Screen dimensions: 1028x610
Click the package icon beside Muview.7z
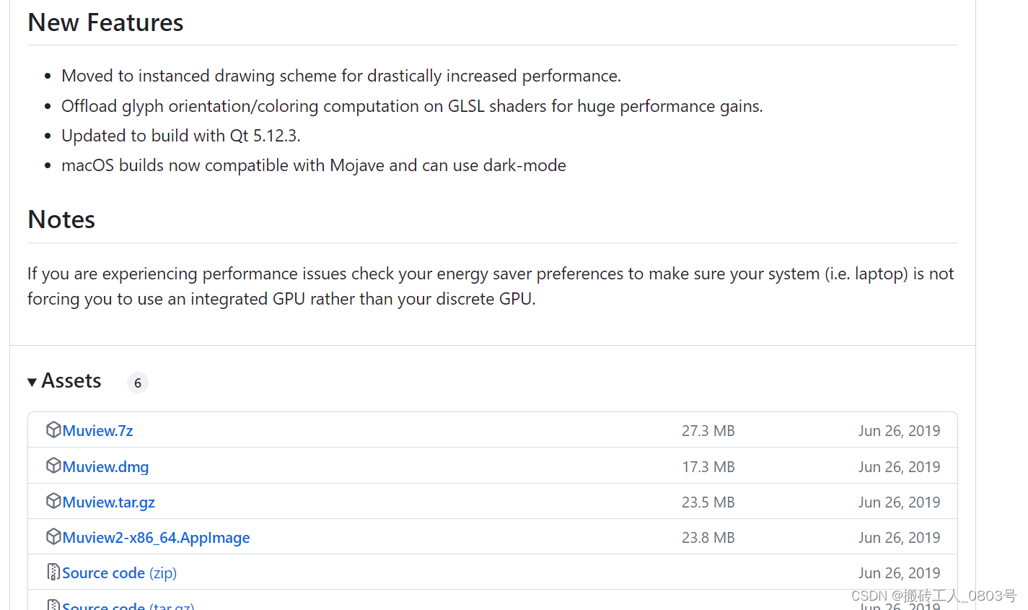pos(53,430)
